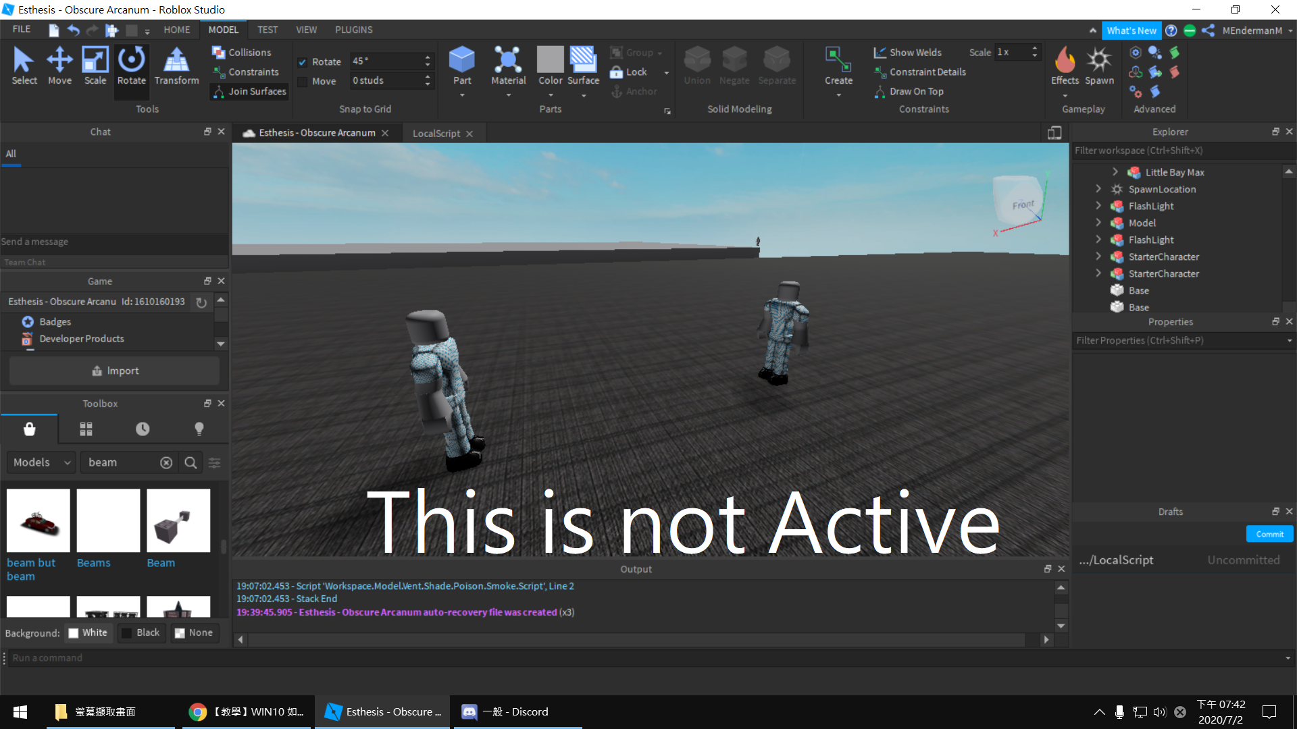This screenshot has width=1297, height=729.
Task: Click the Spawn icon in Gameplay
Action: (x=1099, y=61)
